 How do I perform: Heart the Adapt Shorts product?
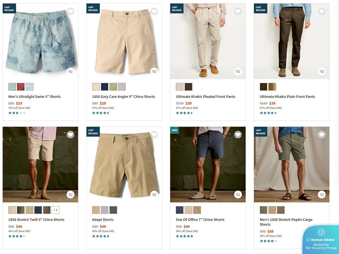pyautogui.click(x=154, y=134)
